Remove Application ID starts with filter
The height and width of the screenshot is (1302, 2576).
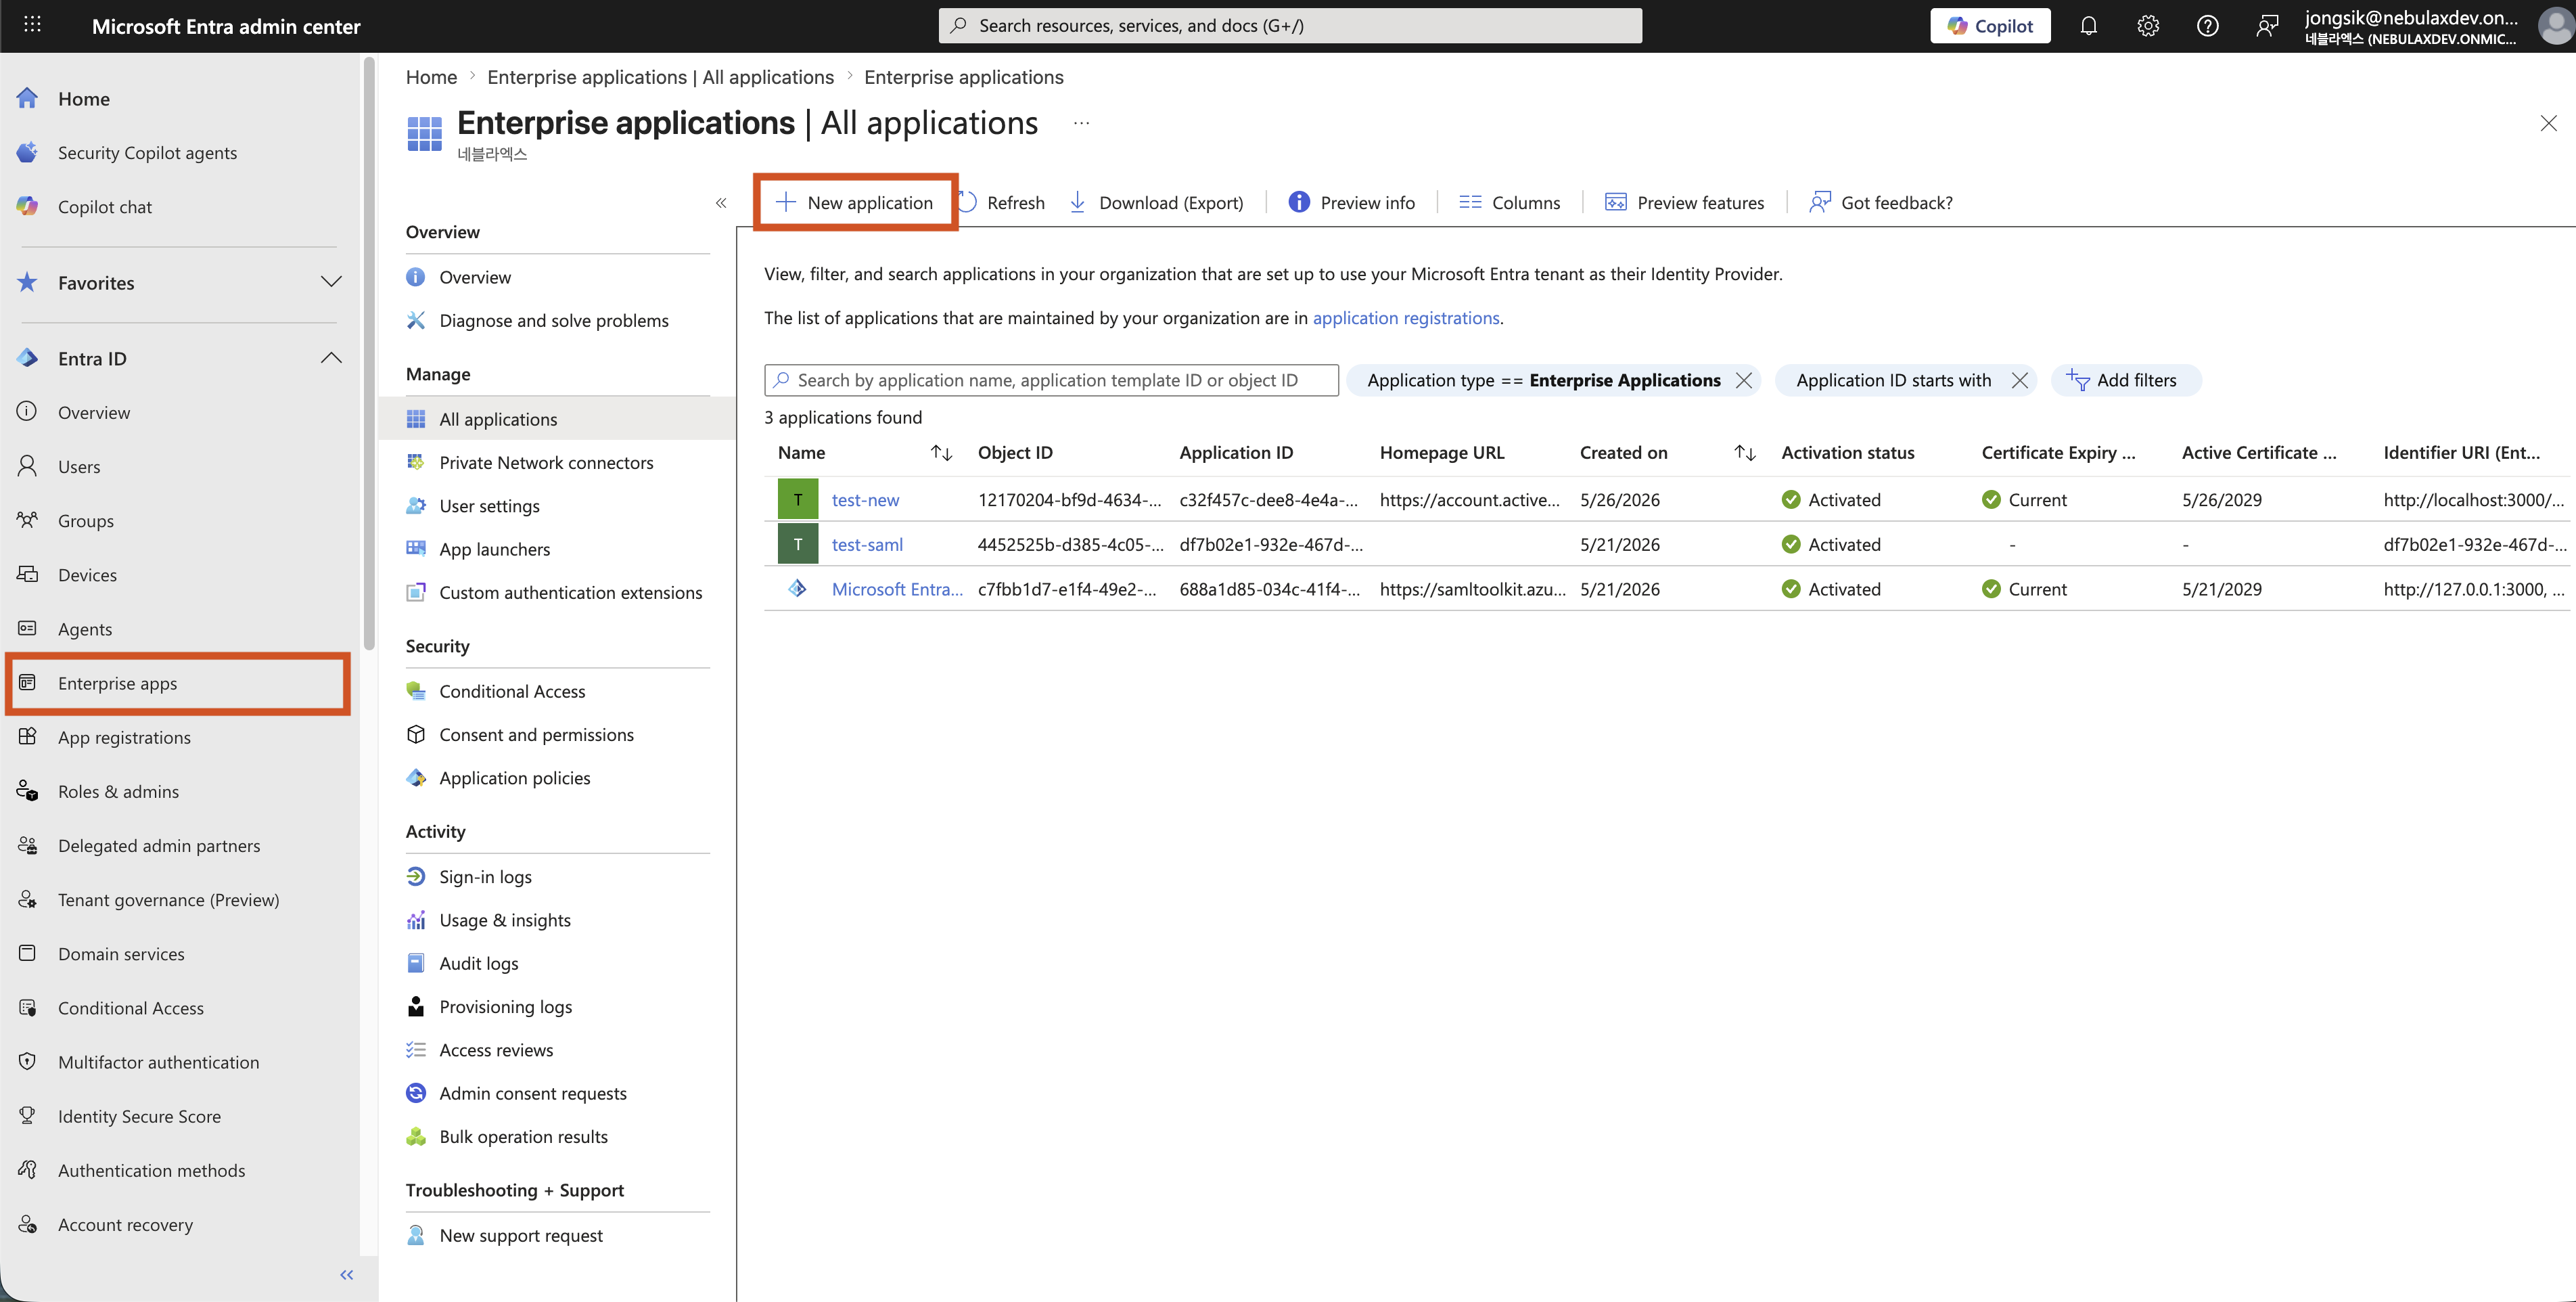2020,380
